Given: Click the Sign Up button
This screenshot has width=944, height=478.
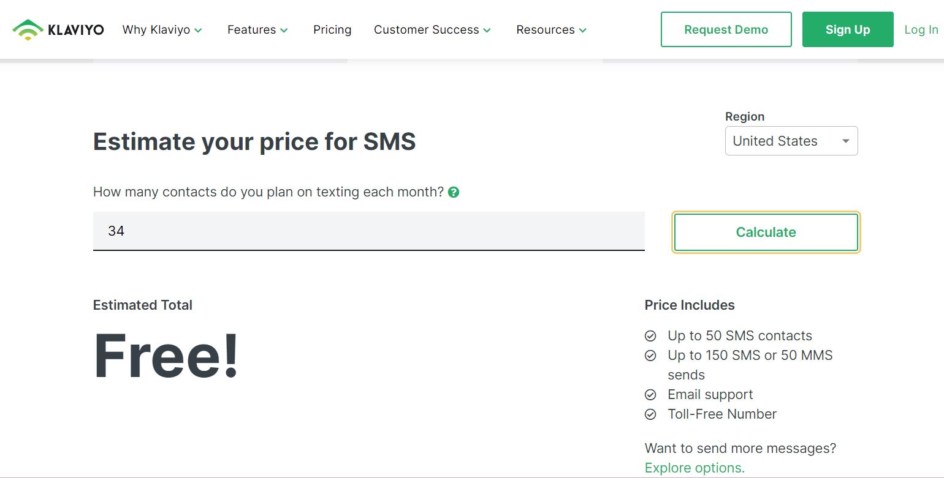Looking at the screenshot, I should [848, 29].
